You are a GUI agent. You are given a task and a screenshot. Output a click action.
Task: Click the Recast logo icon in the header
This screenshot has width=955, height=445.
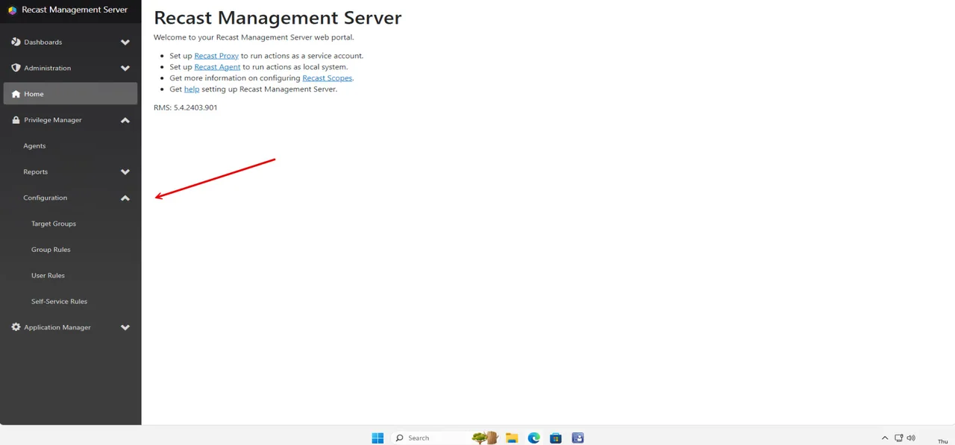pos(12,10)
